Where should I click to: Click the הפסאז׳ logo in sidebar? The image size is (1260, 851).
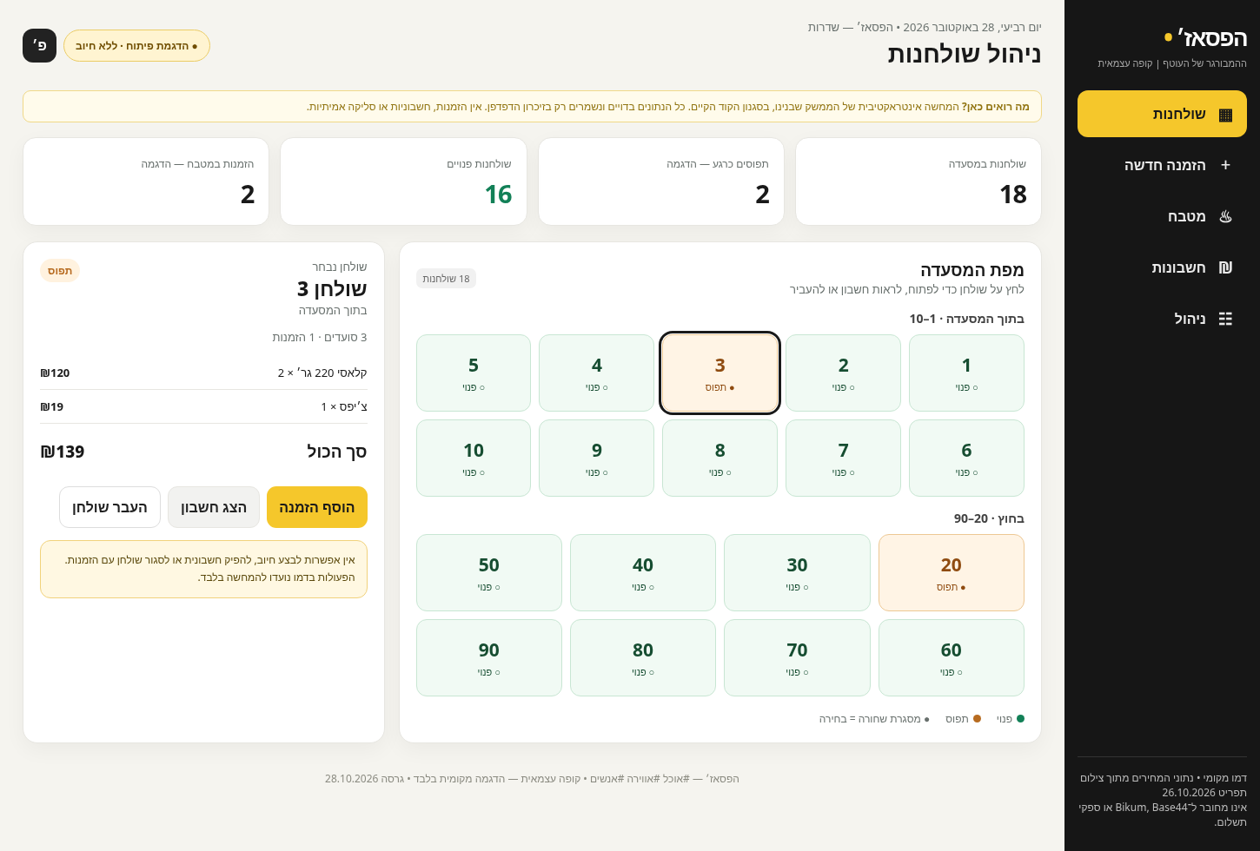tap(1205, 37)
